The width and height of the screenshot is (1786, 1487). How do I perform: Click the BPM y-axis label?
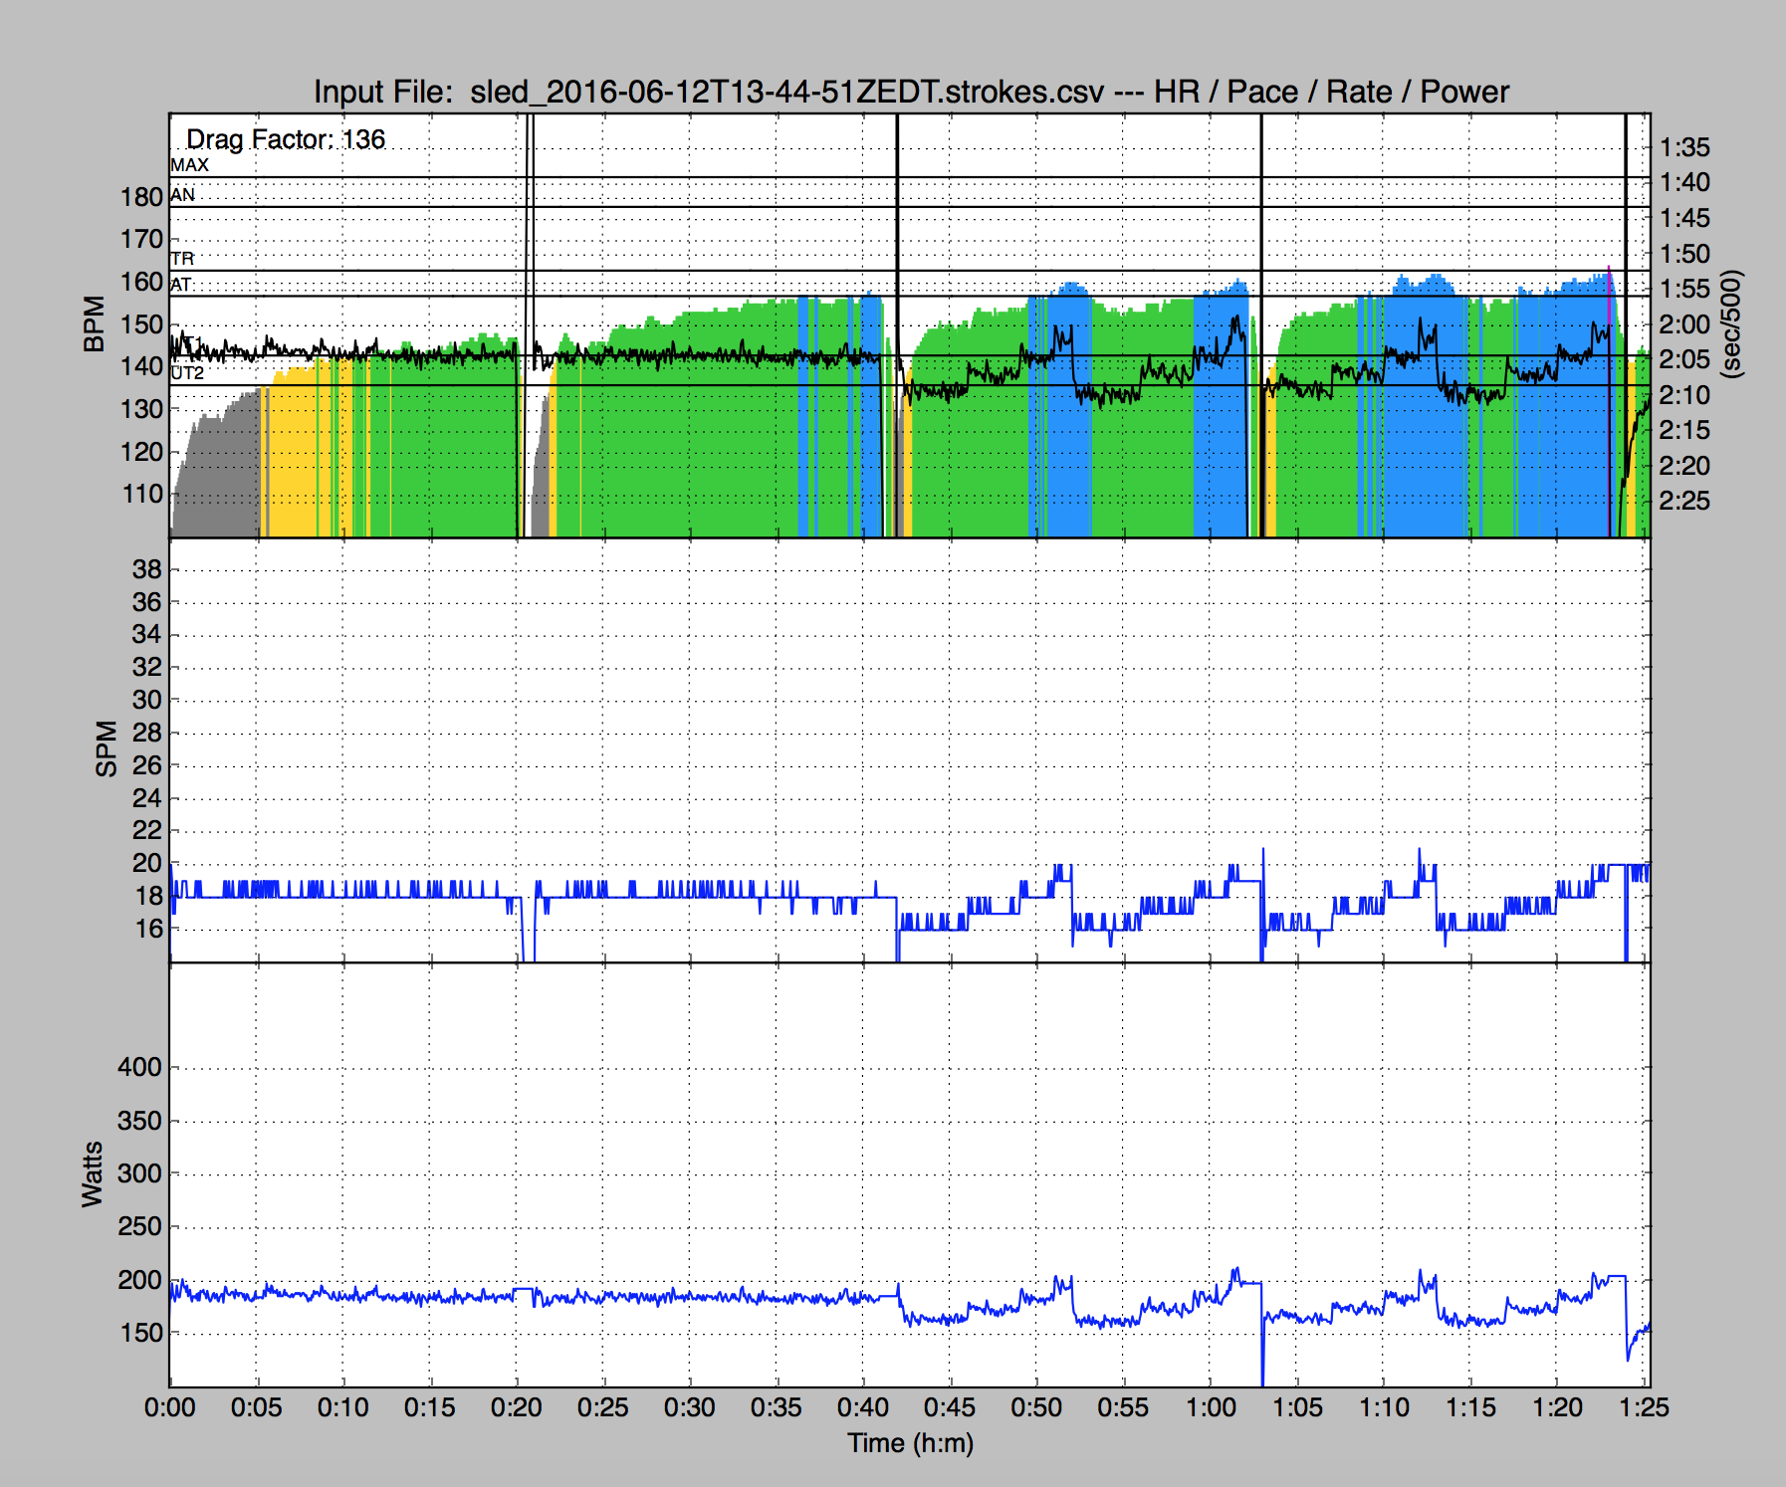pos(94,323)
